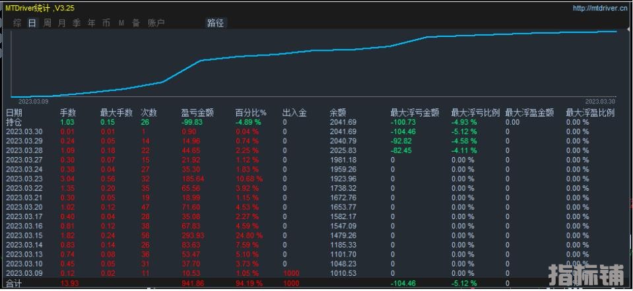Switch to the 月 monthly tab
The image size is (633, 291).
pyautogui.click(x=62, y=23)
